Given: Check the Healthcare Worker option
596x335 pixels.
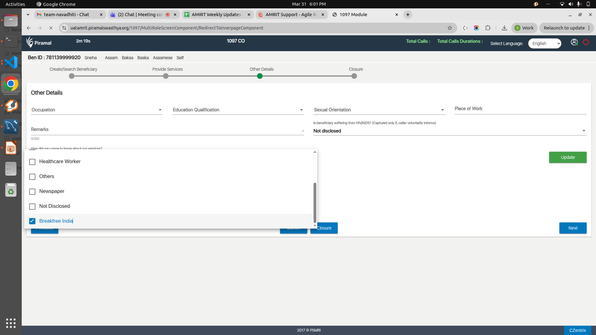Looking at the screenshot, I should coord(32,162).
